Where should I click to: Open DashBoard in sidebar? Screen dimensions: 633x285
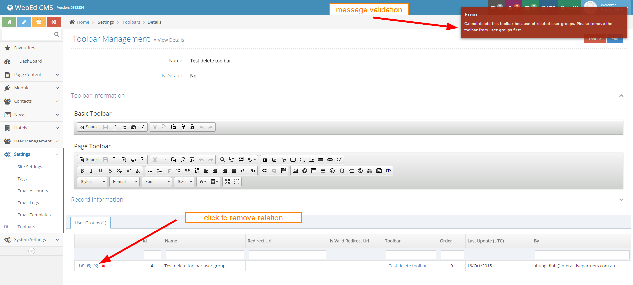point(30,61)
